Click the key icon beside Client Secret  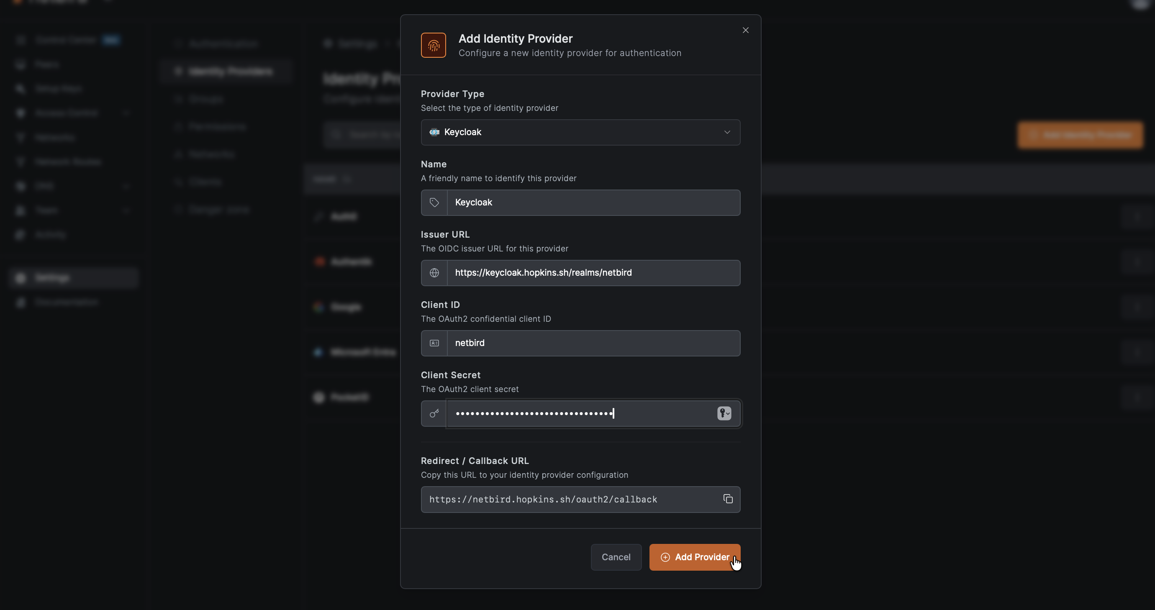click(x=434, y=413)
